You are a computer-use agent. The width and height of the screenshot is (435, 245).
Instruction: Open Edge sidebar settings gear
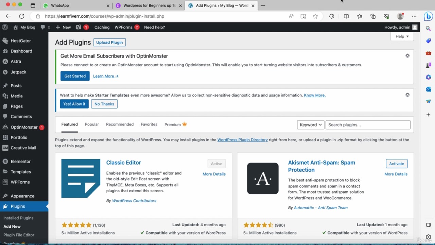pyautogui.click(x=428, y=237)
